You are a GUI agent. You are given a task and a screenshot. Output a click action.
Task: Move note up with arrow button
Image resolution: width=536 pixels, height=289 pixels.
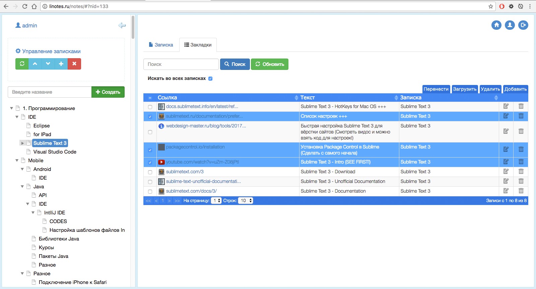(x=35, y=64)
